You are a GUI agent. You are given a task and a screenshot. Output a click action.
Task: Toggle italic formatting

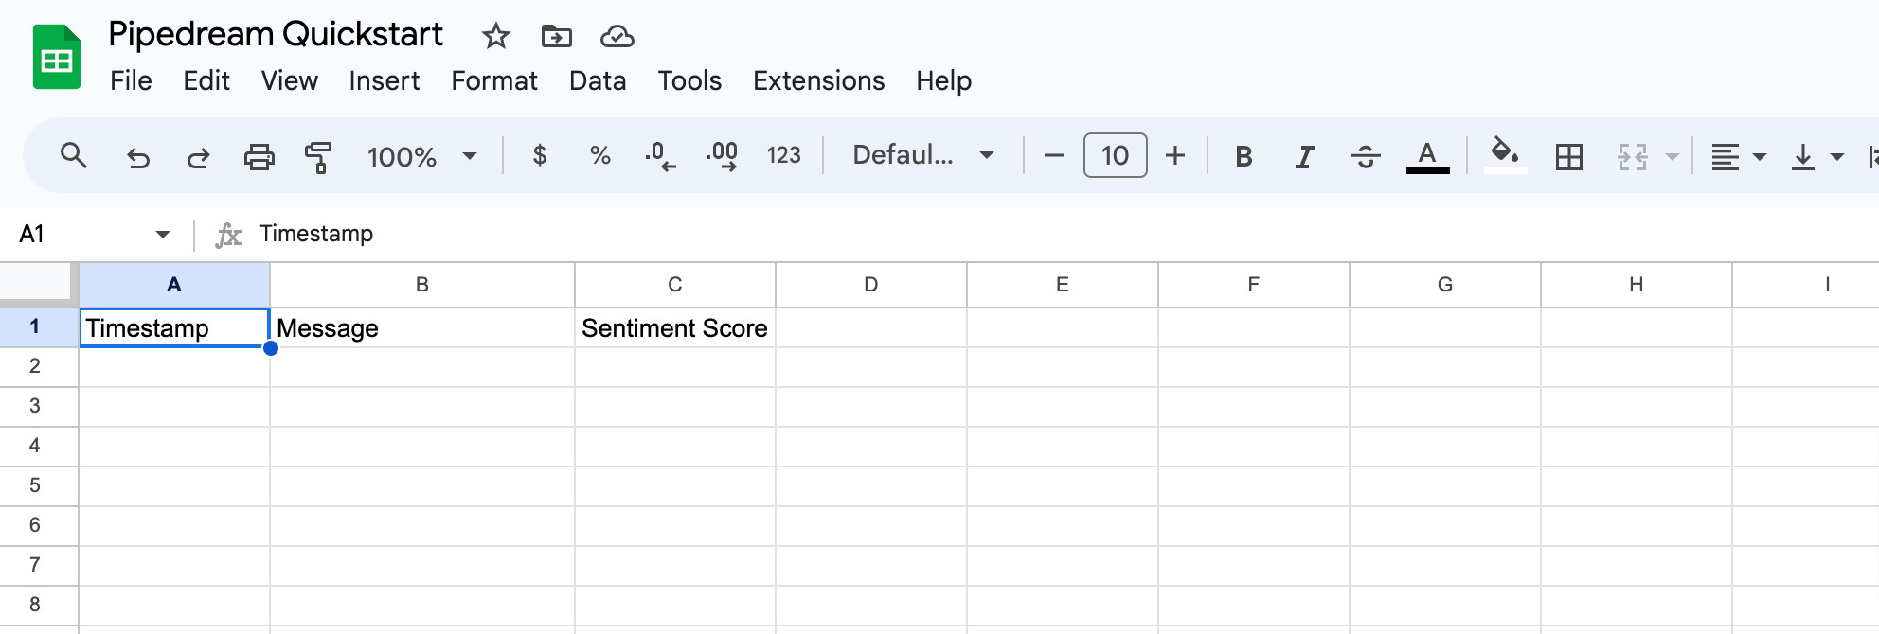1304,156
